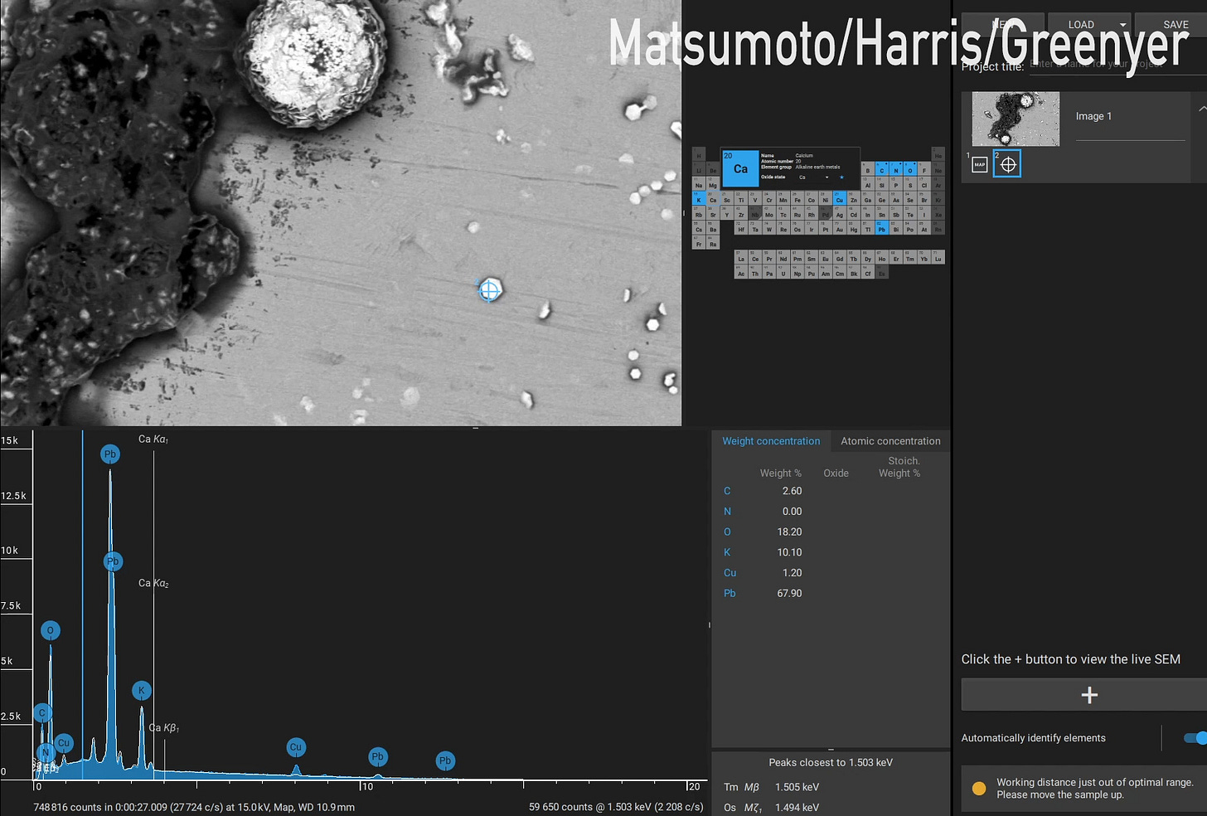This screenshot has width=1207, height=816.
Task: Switch to the Weight concentration tab
Action: (771, 441)
